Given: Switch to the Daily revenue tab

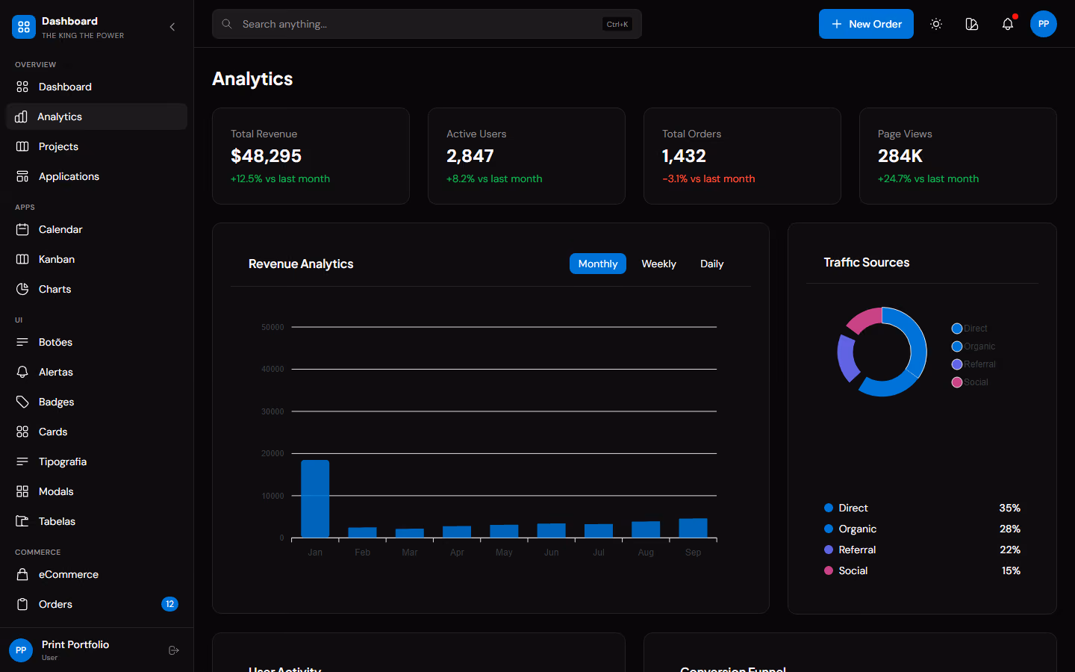Looking at the screenshot, I should pyautogui.click(x=712, y=264).
